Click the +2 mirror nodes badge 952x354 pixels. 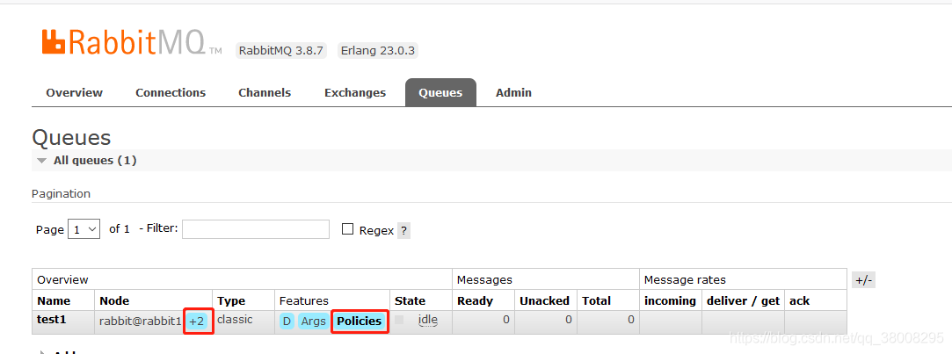[197, 321]
